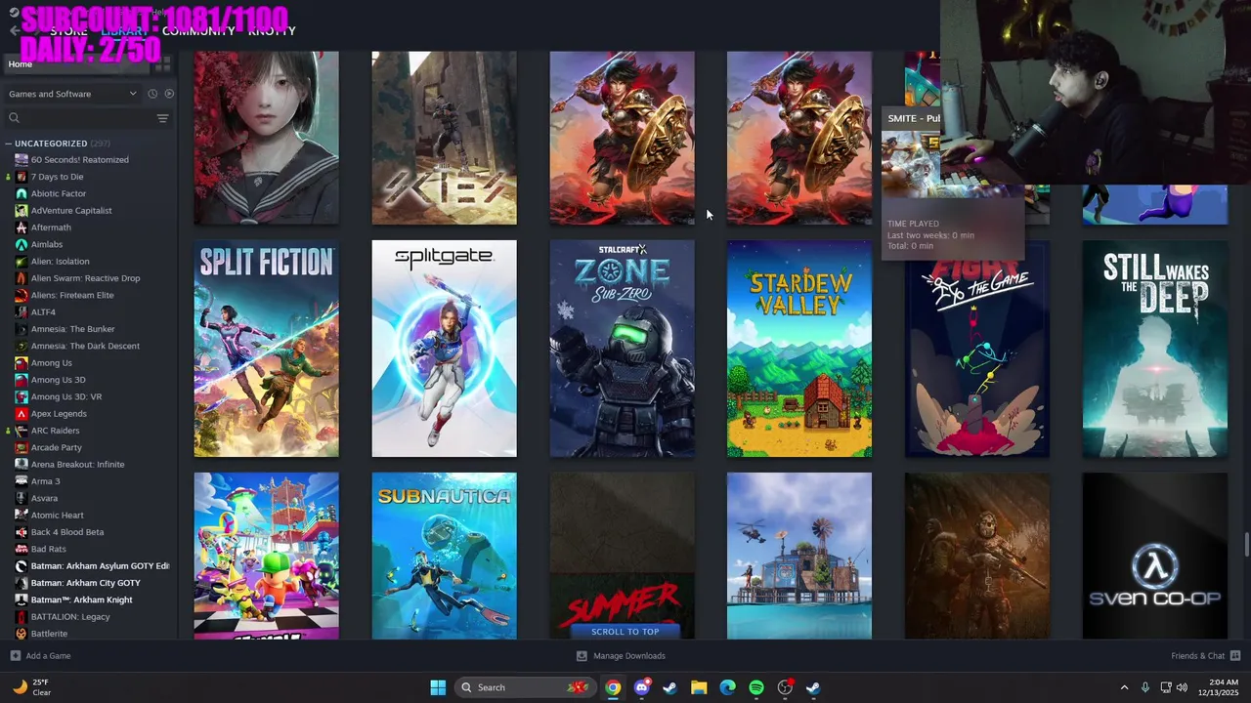Open Stalcraft X Zone Sub-Zero cover

tap(622, 349)
